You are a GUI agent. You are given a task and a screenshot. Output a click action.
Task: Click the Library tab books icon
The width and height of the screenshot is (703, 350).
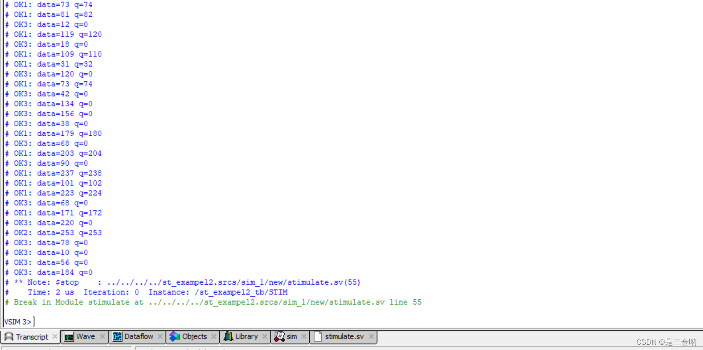(228, 337)
